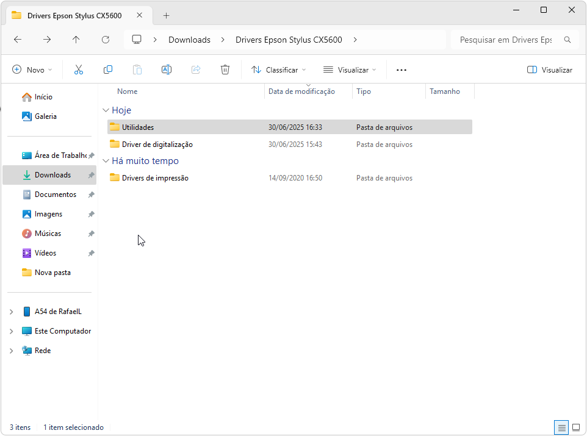Minimize the File Explorer window
This screenshot has height=436, width=587.
click(x=516, y=10)
